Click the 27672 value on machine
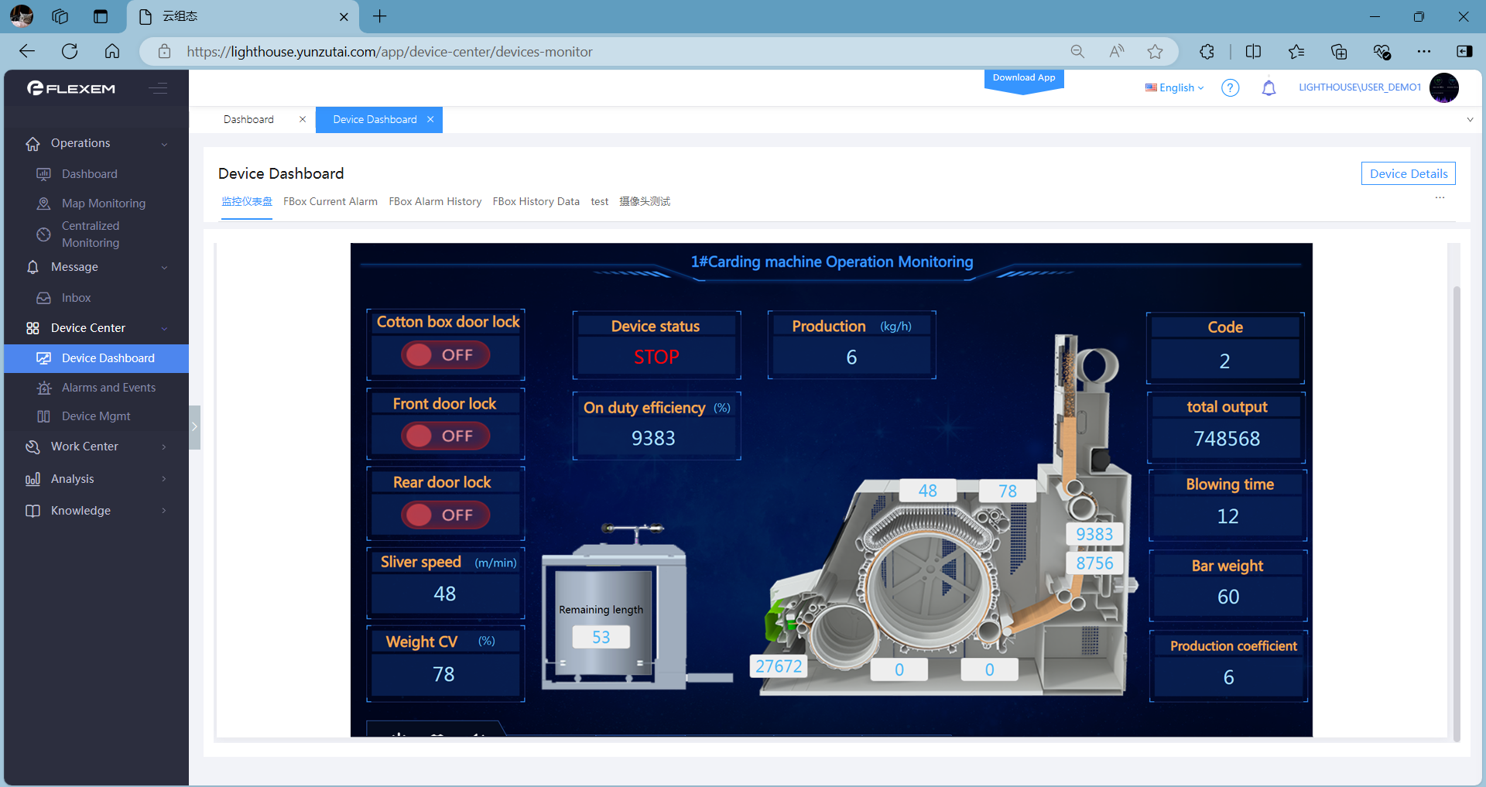Screen dimensions: 1486x787 tap(779, 666)
